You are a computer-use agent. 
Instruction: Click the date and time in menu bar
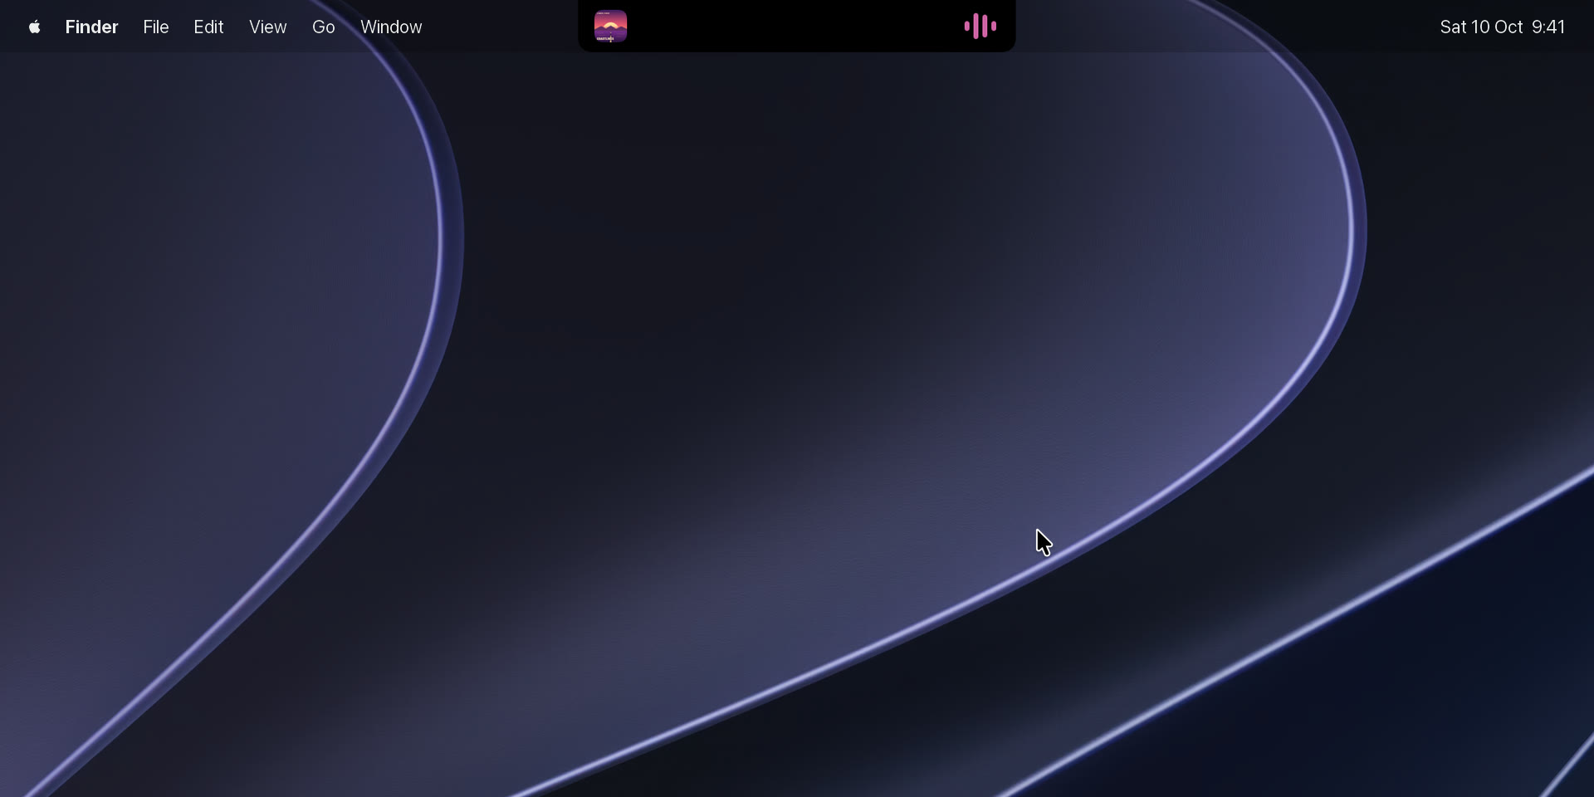point(1502,27)
